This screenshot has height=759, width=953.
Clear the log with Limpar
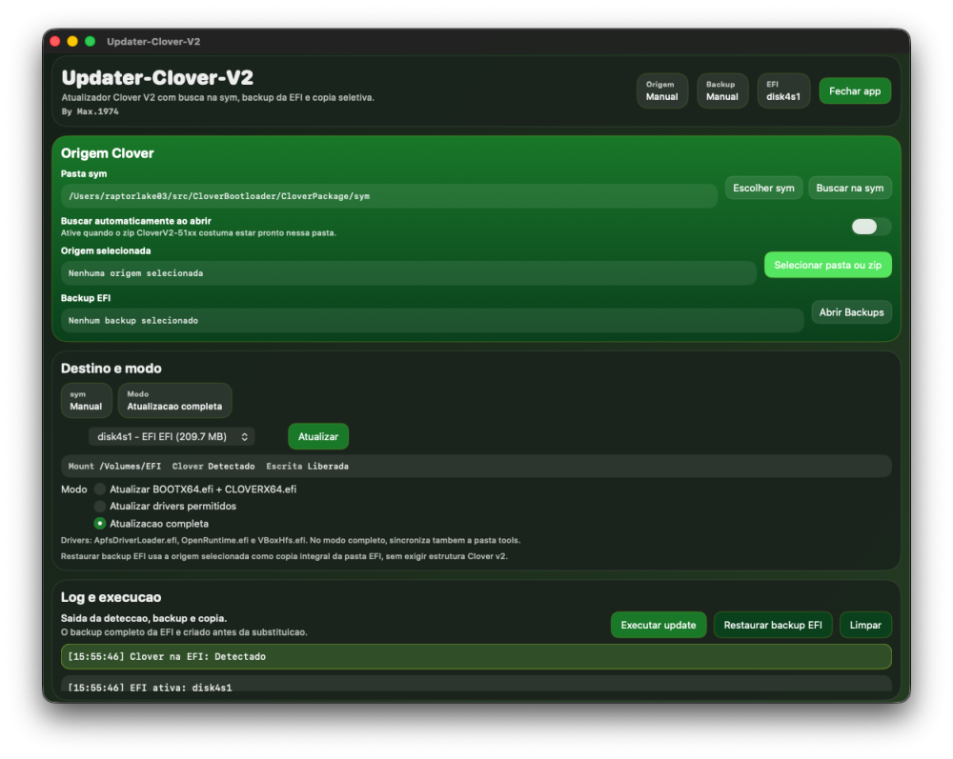click(x=865, y=625)
